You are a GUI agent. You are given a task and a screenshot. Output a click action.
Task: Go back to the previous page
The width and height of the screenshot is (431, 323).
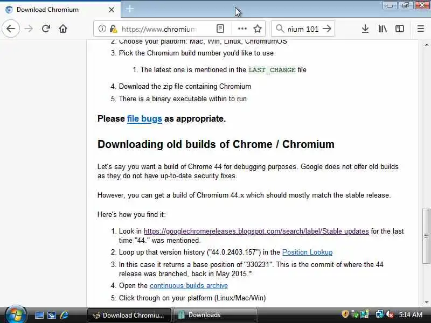(x=11, y=29)
